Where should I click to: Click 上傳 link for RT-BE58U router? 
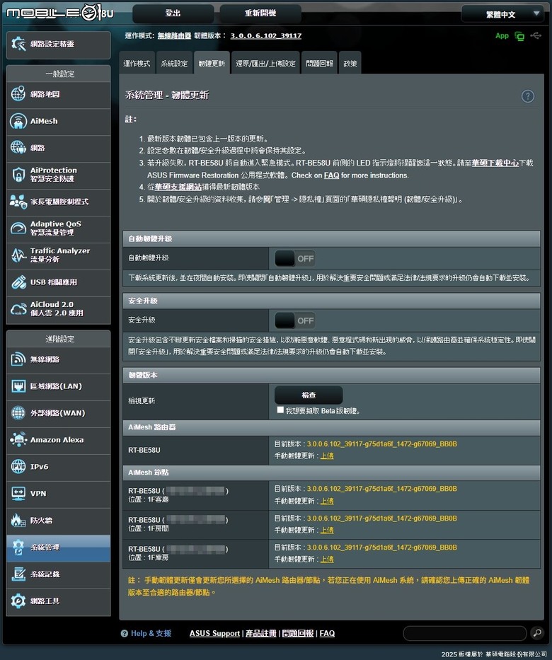(x=327, y=456)
